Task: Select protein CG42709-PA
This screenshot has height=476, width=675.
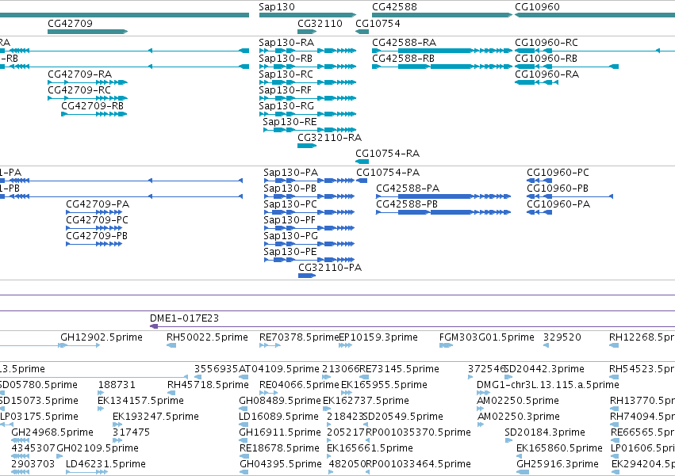Action: pyautogui.click(x=98, y=204)
